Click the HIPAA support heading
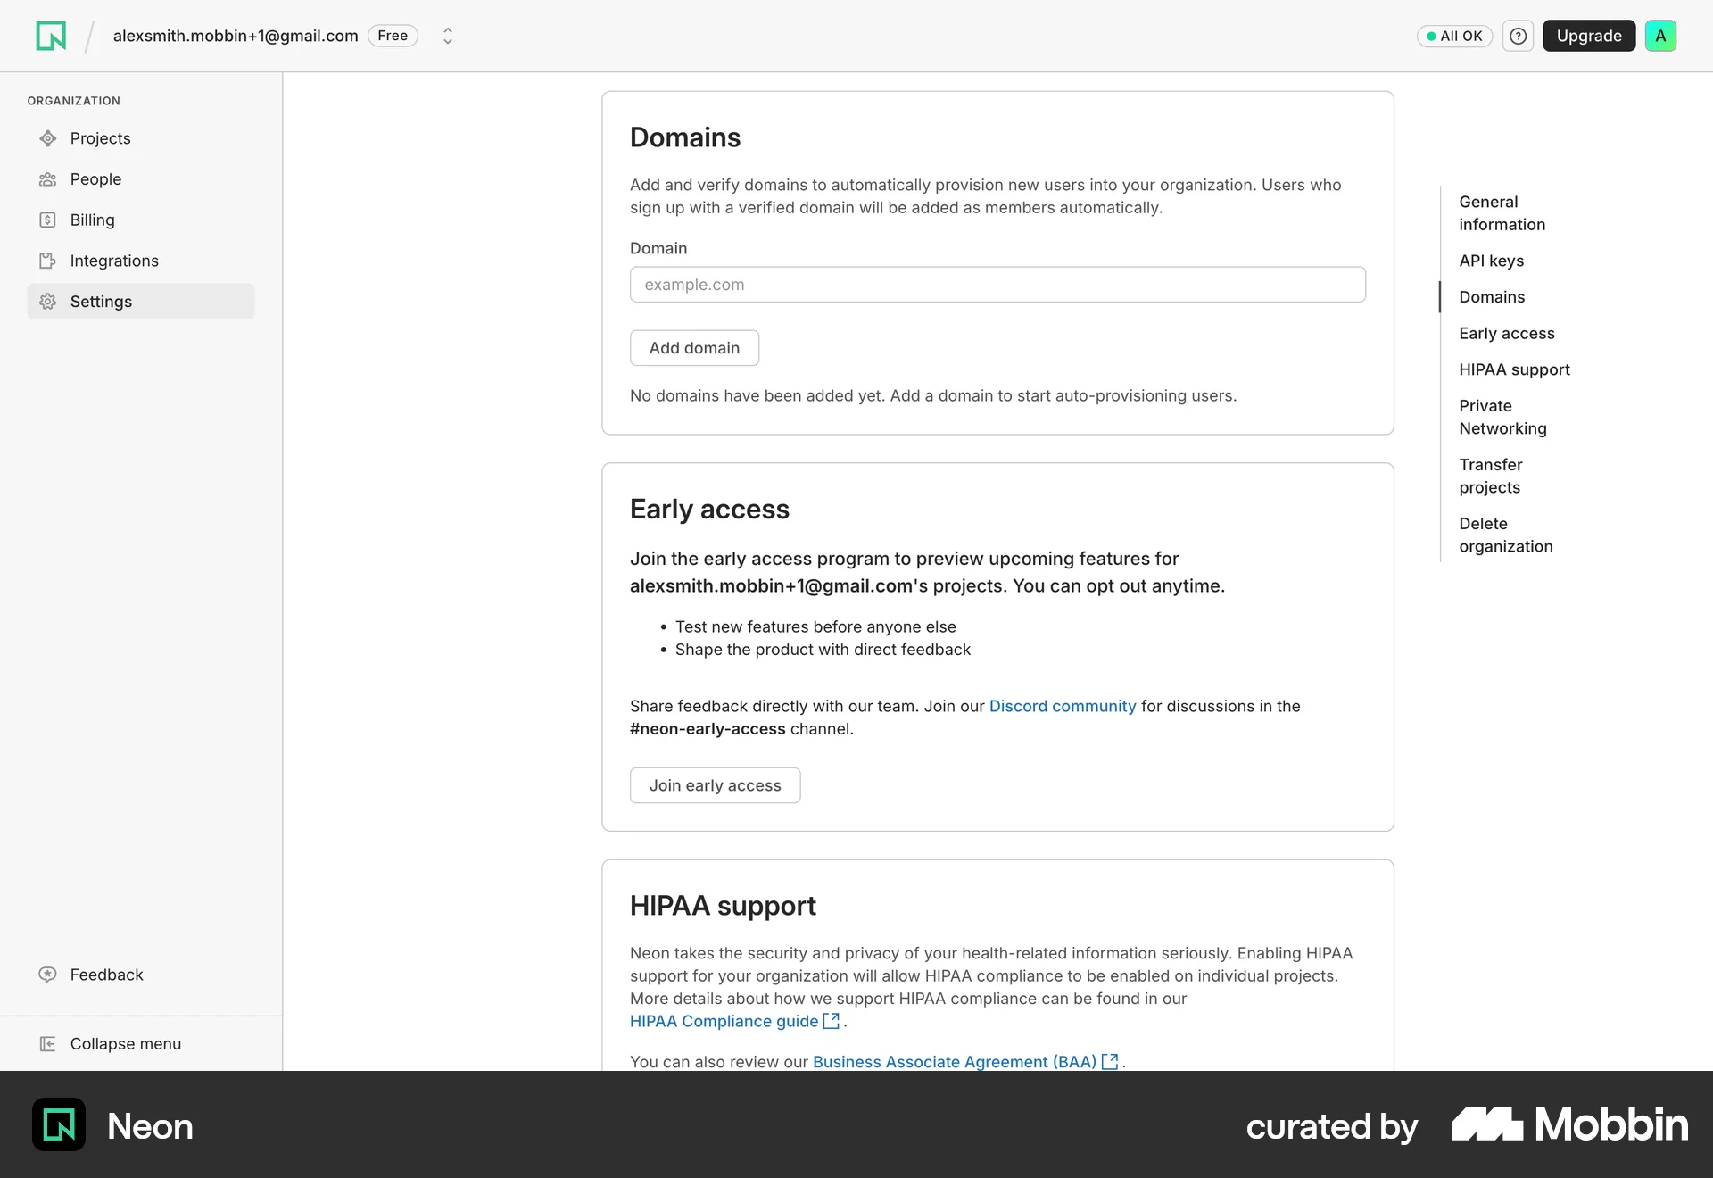Viewport: 1713px width, 1178px height. [723, 906]
